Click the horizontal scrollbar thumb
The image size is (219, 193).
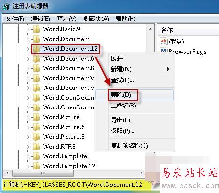(43, 173)
